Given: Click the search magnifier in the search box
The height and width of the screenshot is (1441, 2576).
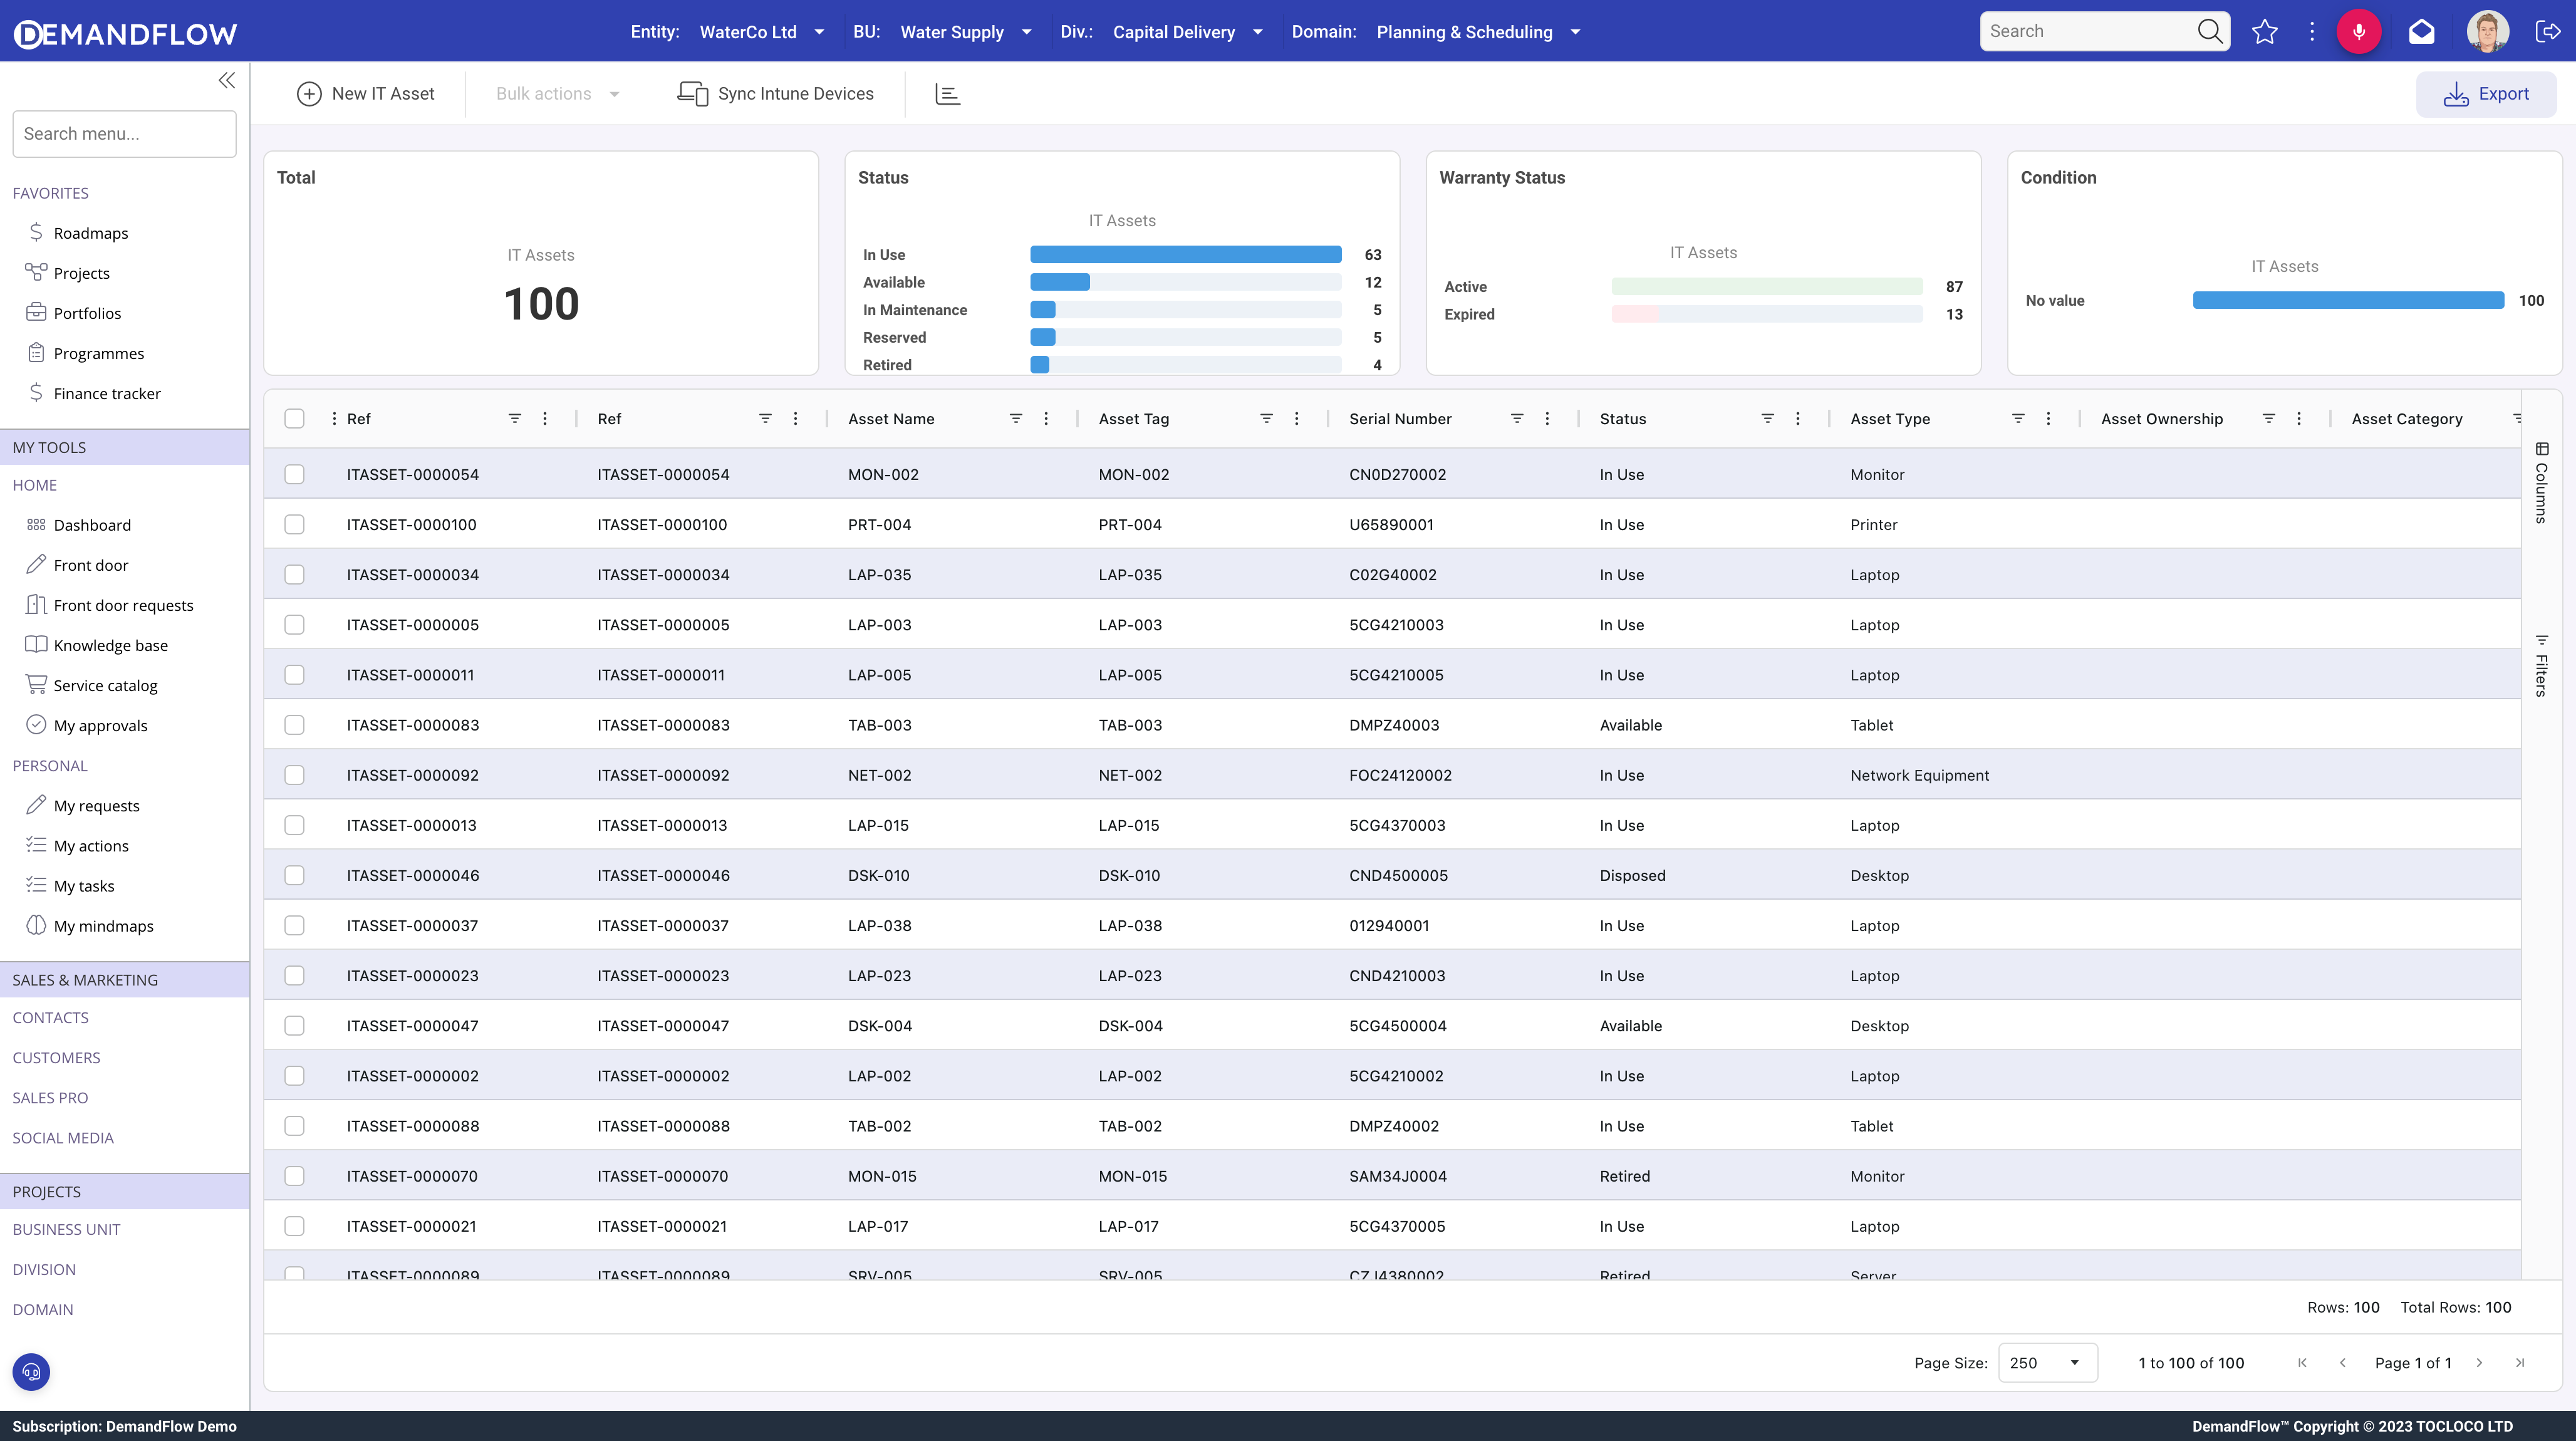Looking at the screenshot, I should coord(2209,31).
